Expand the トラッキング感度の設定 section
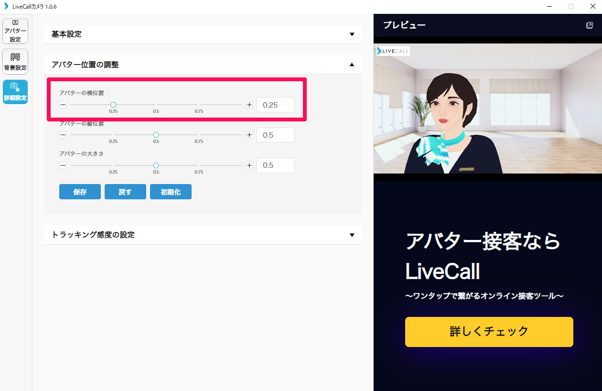602x391 pixels. pyautogui.click(x=203, y=235)
